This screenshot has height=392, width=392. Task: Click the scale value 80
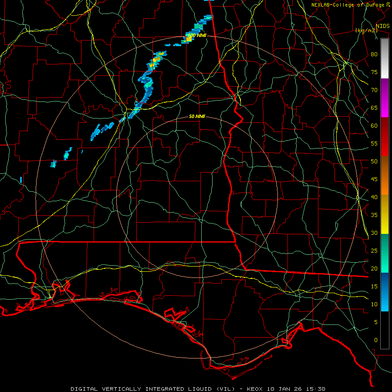pos(374,54)
